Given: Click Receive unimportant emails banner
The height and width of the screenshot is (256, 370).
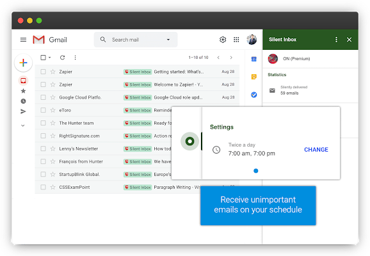Looking at the screenshot, I should 258,205.
